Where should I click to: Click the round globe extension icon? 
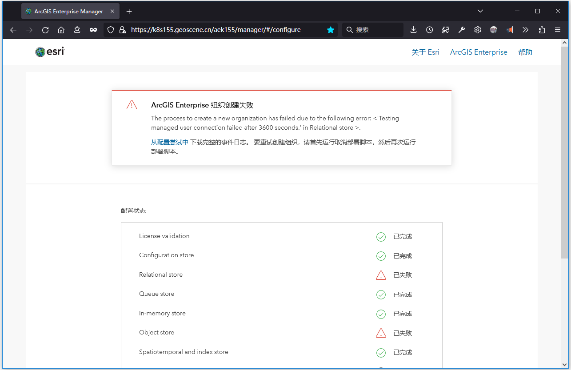click(x=494, y=30)
